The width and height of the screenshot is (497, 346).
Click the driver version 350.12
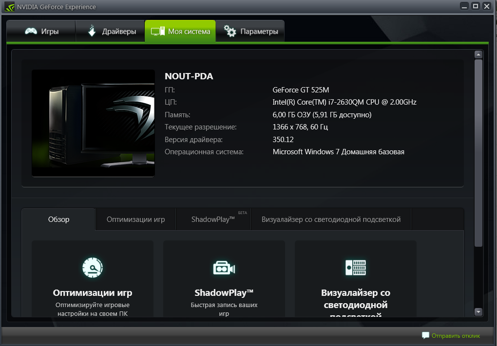coord(283,140)
